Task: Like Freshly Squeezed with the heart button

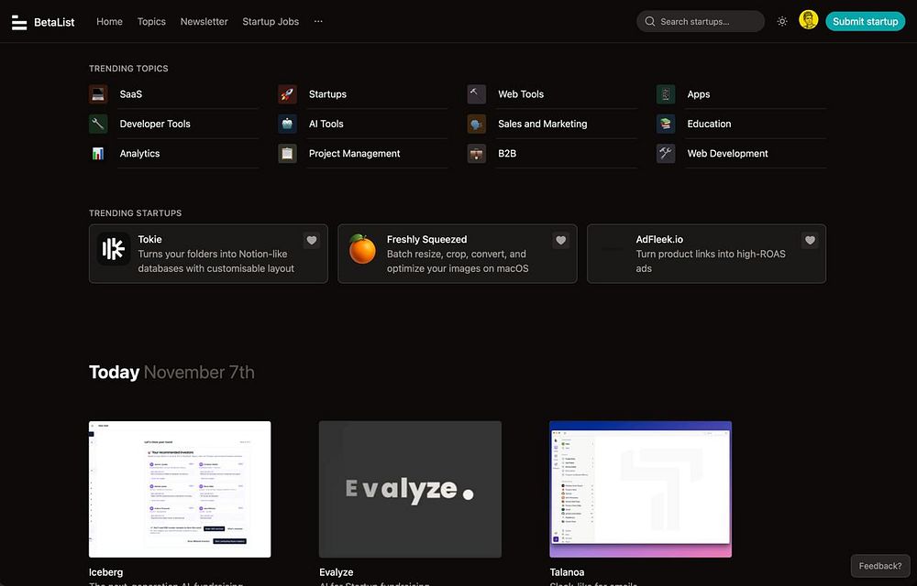Action: click(561, 241)
